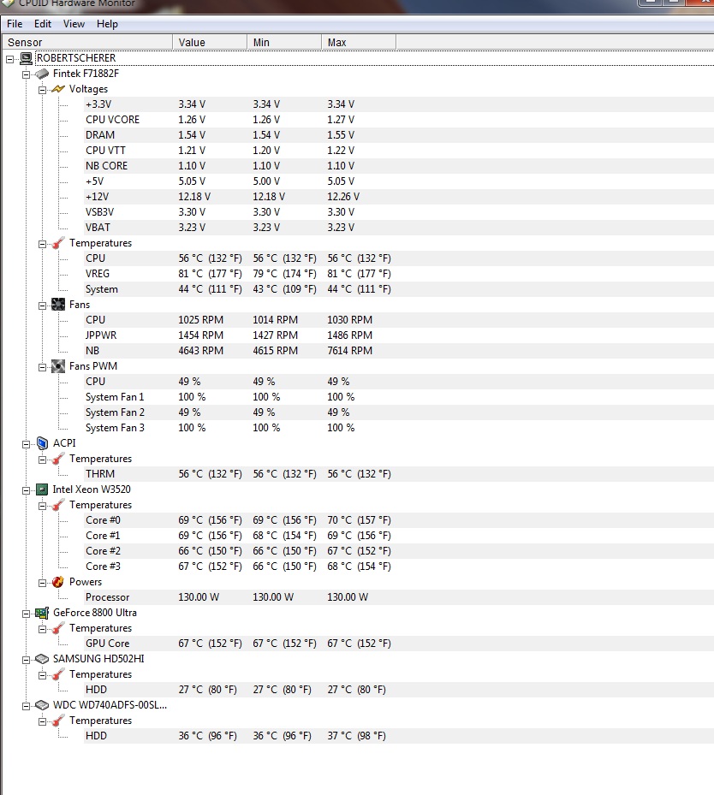
Task: Click thermometer icon under GeForce 8800 Ultra
Action: coord(58,628)
